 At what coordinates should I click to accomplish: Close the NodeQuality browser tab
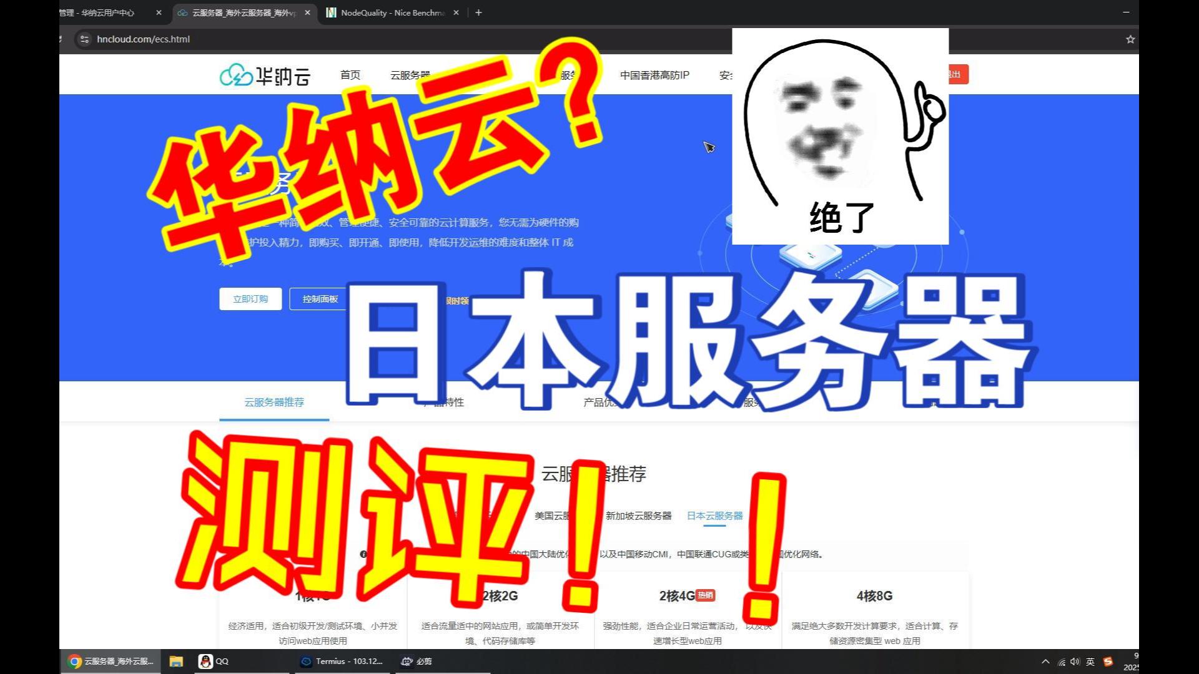[456, 12]
